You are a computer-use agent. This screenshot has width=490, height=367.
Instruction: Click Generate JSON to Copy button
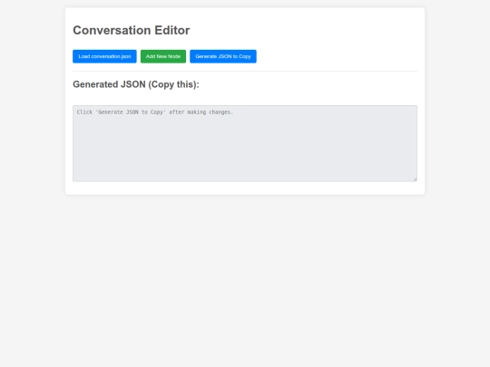[223, 56]
